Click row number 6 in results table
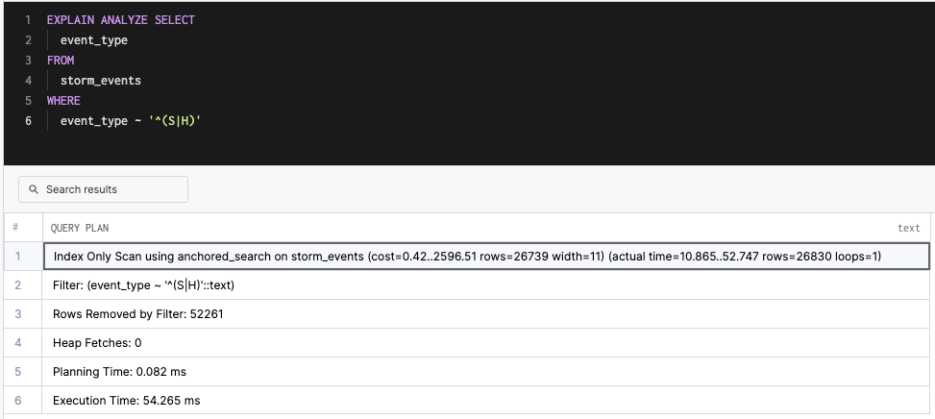 pos(15,401)
